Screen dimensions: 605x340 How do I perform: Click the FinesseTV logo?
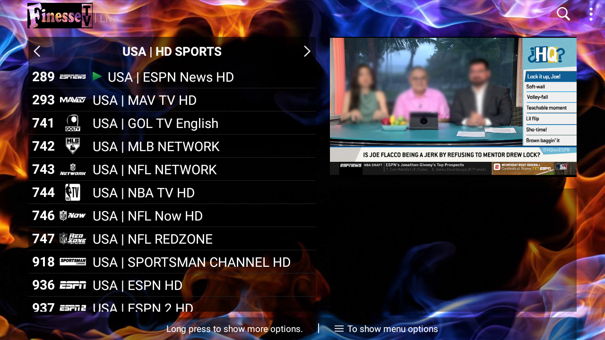(x=60, y=16)
